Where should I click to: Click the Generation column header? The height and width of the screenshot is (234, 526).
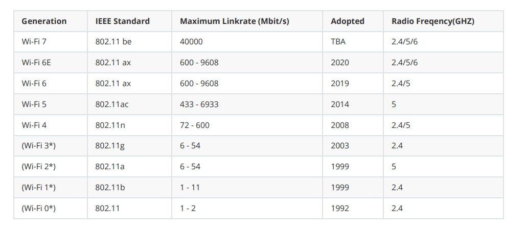pos(44,21)
